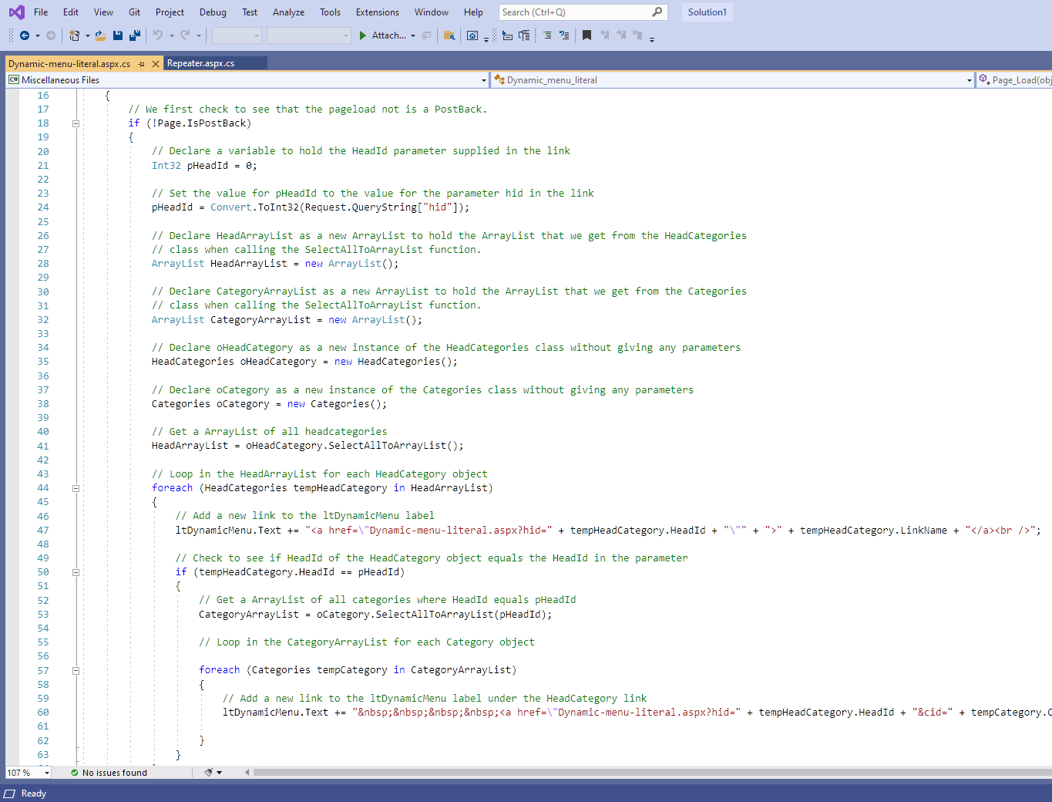Open the Navigate Backward history dropdown arrow
This screenshot has height=802, width=1052.
click(x=37, y=35)
